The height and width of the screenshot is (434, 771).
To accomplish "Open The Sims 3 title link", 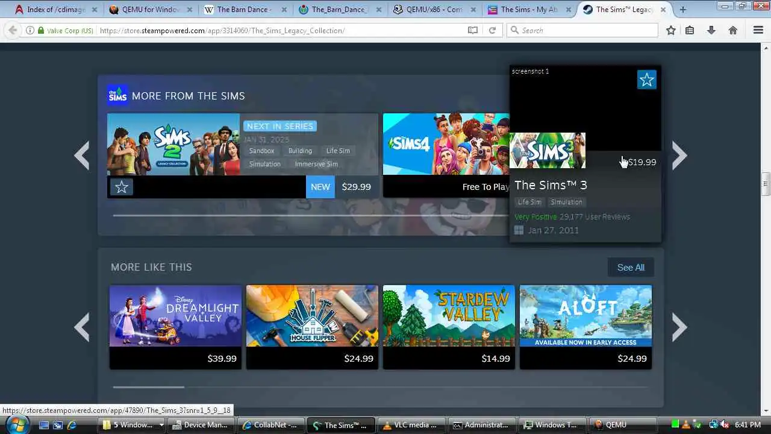I will pyautogui.click(x=551, y=185).
